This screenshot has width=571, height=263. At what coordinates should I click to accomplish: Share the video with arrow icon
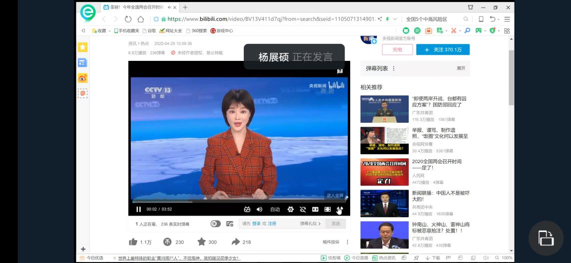pyautogui.click(x=236, y=242)
